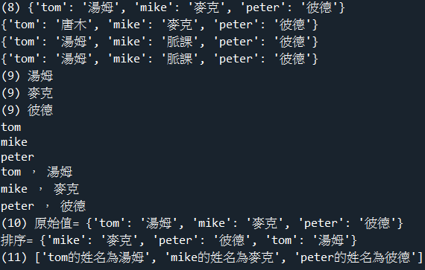Click the standalone 'mike' key line
Image resolution: width=425 pixels, height=270 pixels.
coord(14,142)
